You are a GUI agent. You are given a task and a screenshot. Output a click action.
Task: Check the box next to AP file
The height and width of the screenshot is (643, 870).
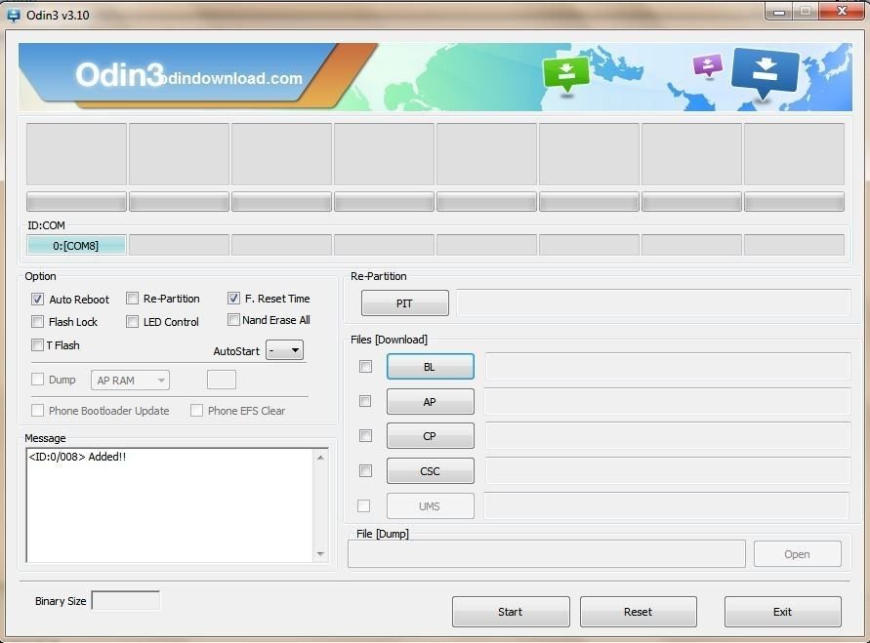coord(365,401)
